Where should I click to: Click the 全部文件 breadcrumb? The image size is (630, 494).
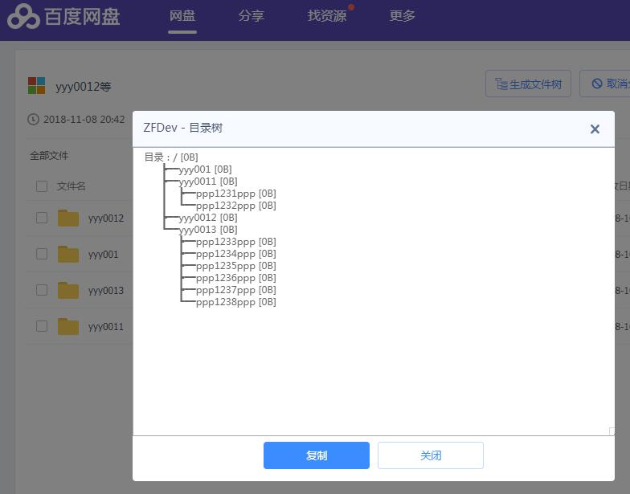point(49,156)
